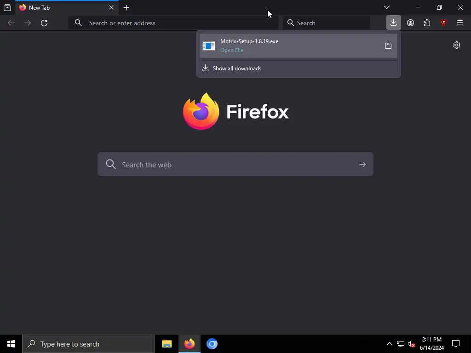471x353 pixels.
Task: Open the Extensions puzzle icon
Action: 427,23
